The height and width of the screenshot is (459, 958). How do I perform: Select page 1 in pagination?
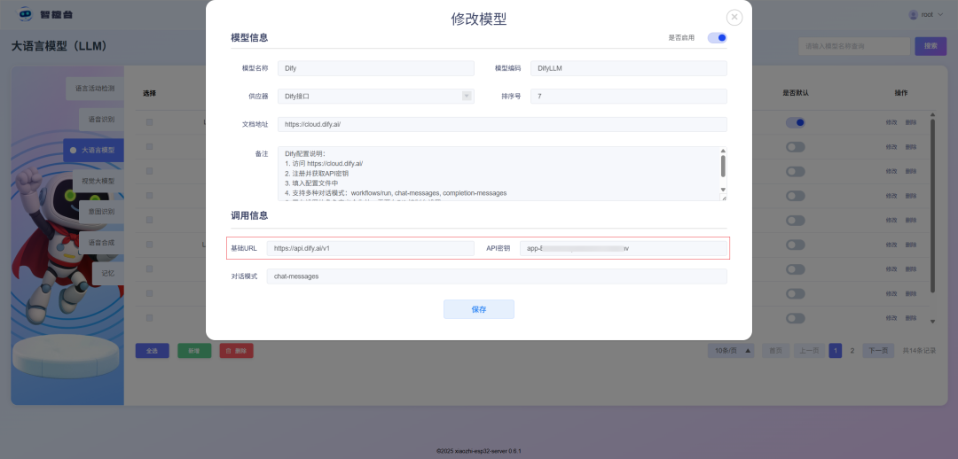point(836,350)
